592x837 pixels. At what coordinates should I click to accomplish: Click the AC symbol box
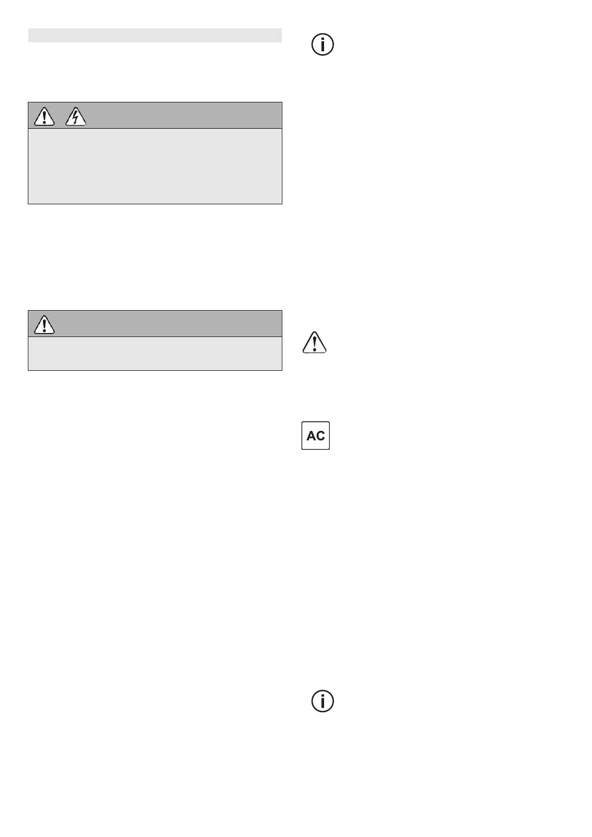point(316,436)
